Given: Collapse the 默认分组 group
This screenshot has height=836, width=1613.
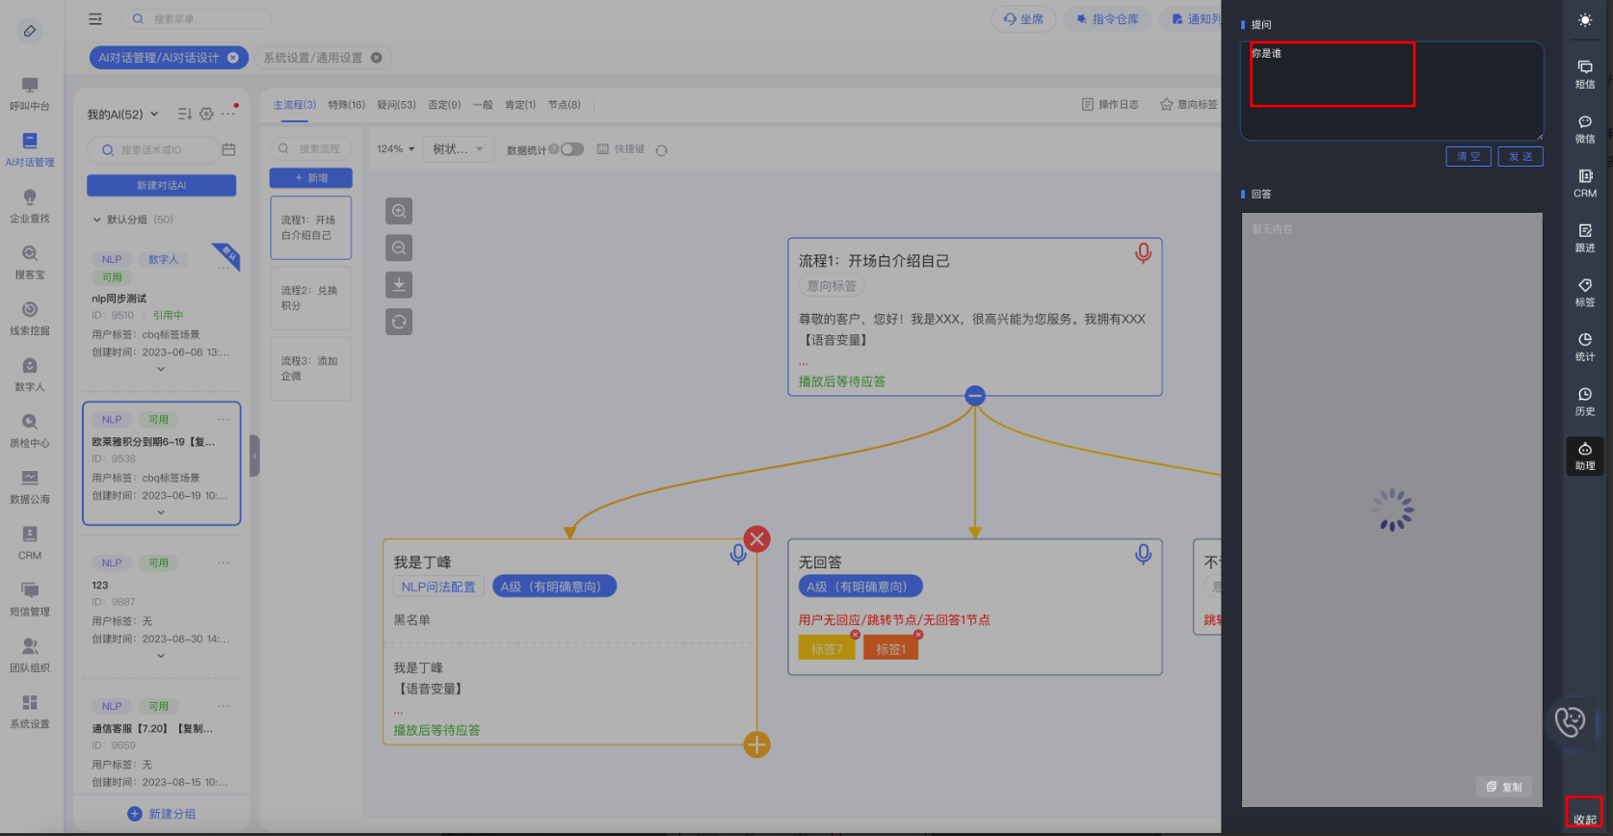Looking at the screenshot, I should (96, 220).
